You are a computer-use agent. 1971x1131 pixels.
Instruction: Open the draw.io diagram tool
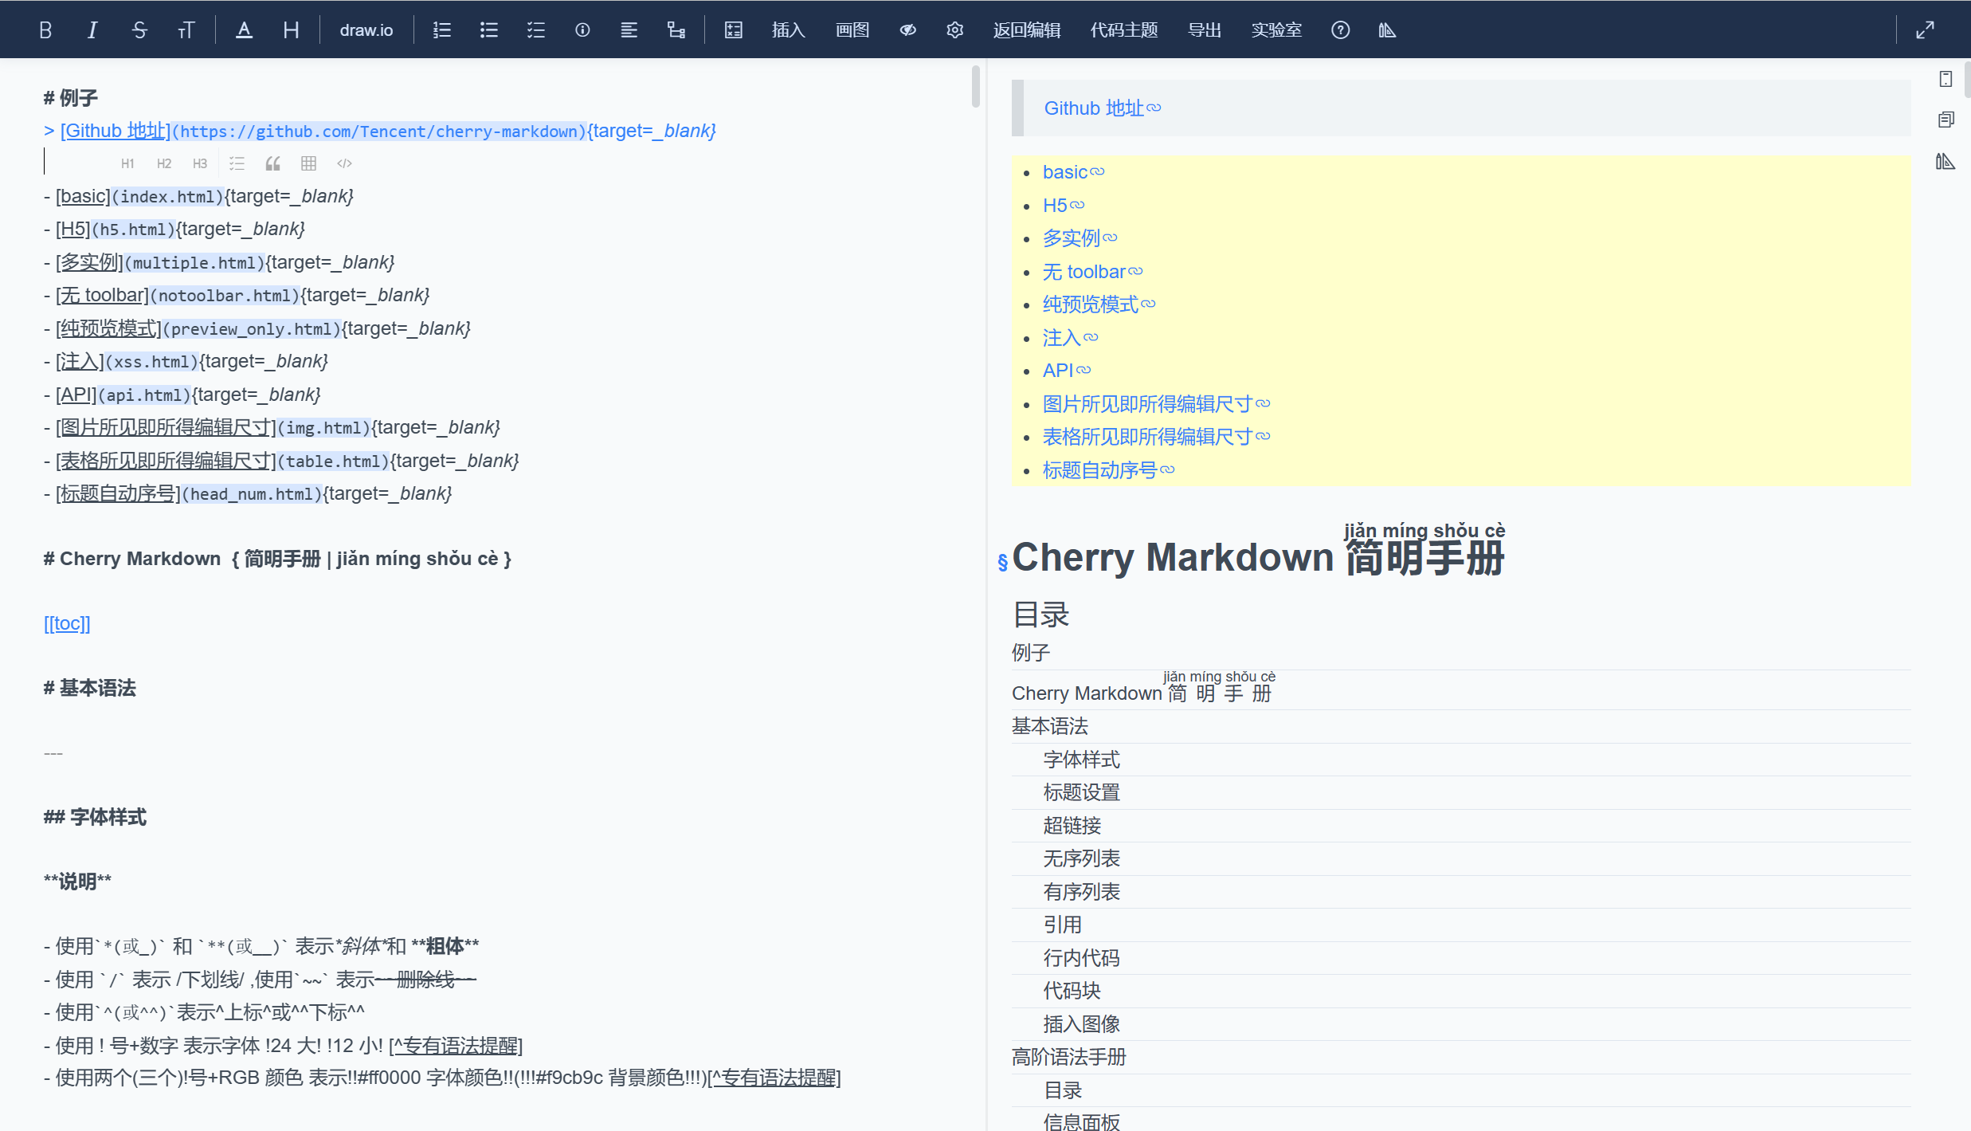click(x=366, y=29)
